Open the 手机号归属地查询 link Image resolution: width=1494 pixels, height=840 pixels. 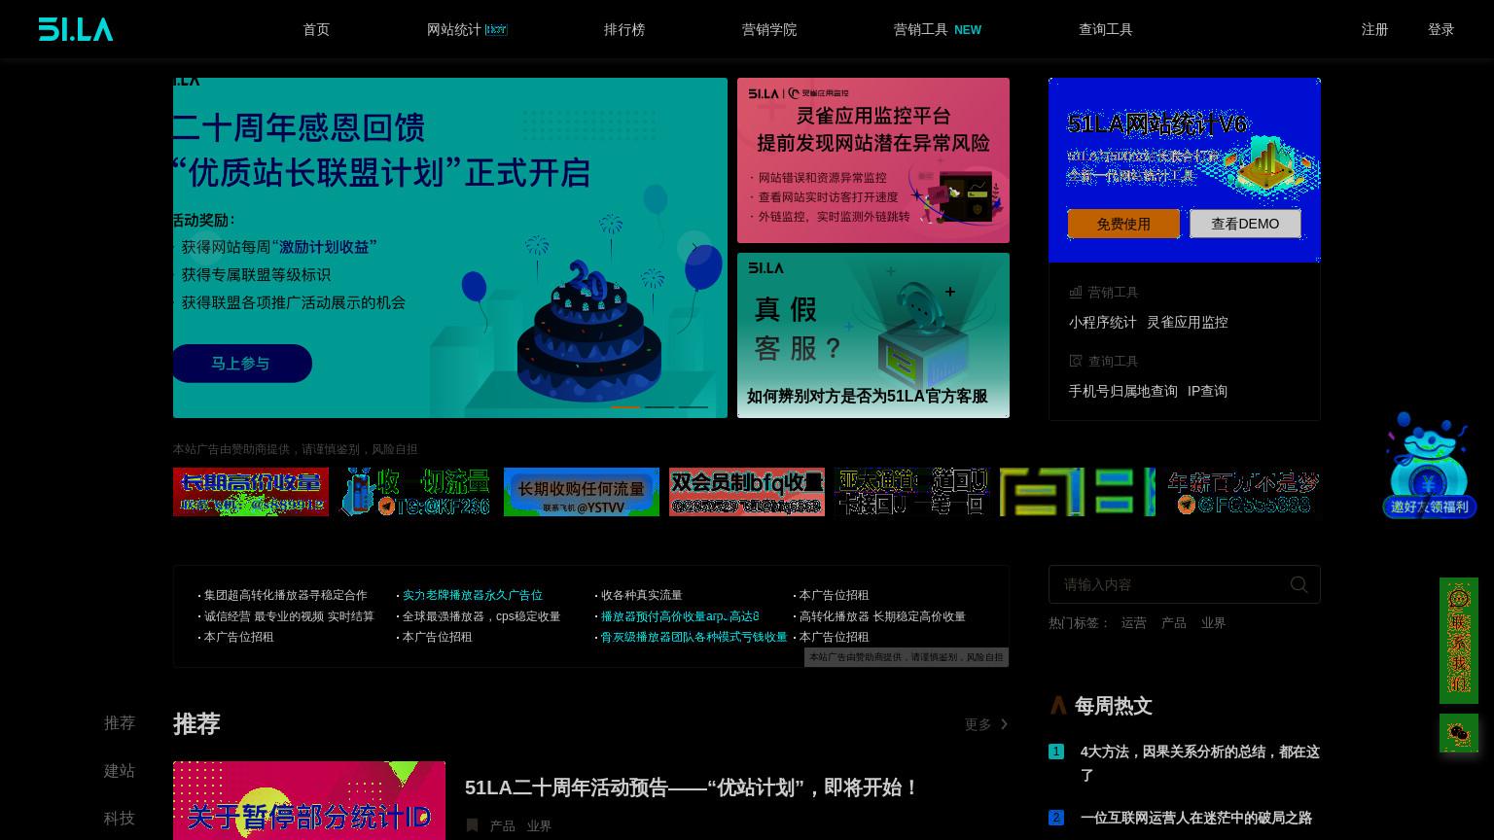pyautogui.click(x=1123, y=392)
